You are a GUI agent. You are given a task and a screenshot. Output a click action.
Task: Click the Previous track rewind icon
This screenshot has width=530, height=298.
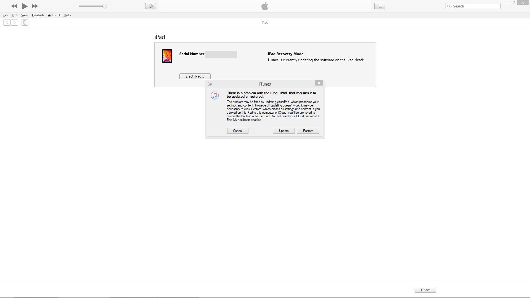pyautogui.click(x=14, y=6)
